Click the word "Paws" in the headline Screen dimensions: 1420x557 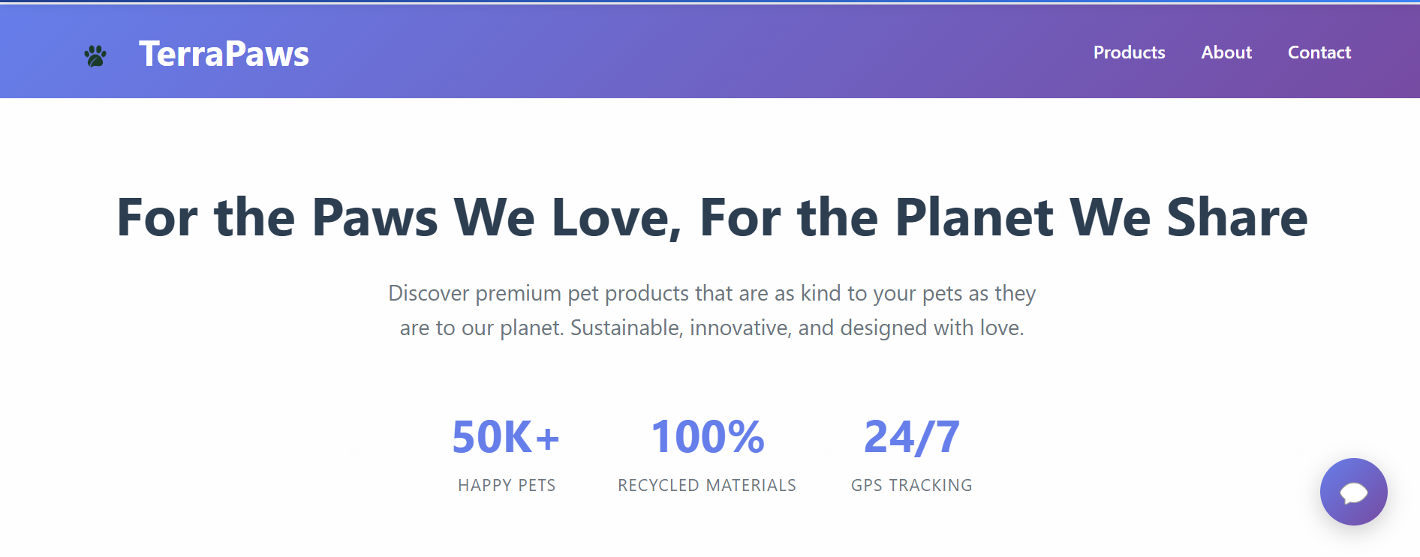(375, 218)
